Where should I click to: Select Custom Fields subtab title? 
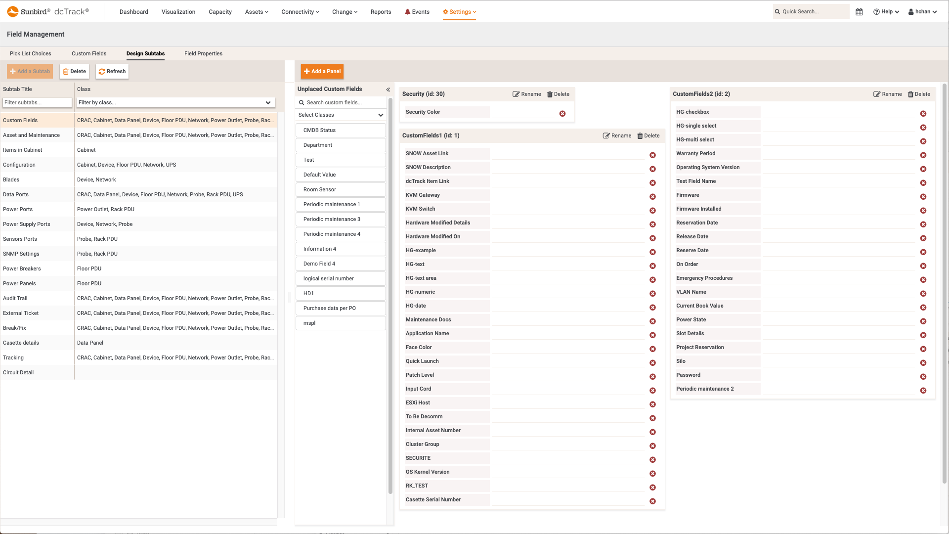20,120
